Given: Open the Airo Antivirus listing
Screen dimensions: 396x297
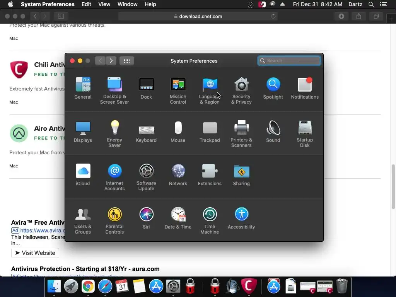Looking at the screenshot, I should [49, 128].
